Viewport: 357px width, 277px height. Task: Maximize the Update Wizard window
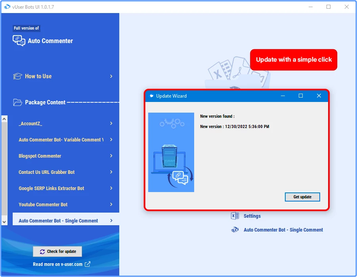(x=300, y=96)
